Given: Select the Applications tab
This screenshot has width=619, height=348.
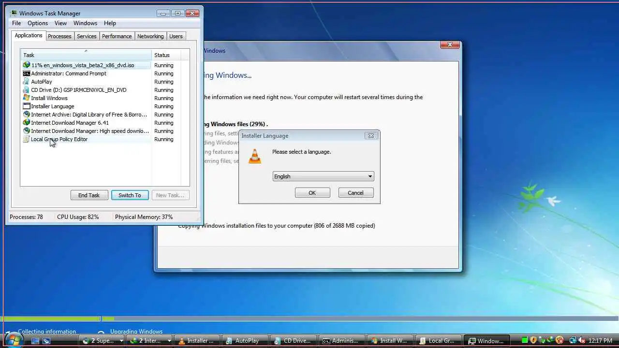Looking at the screenshot, I should click(x=29, y=35).
